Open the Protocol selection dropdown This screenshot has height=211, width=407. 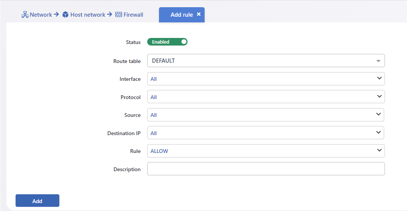click(266, 96)
